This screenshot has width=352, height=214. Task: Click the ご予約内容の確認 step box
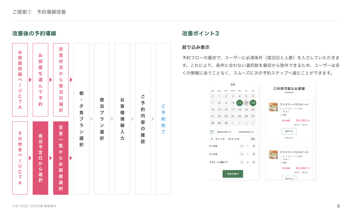click(143, 119)
